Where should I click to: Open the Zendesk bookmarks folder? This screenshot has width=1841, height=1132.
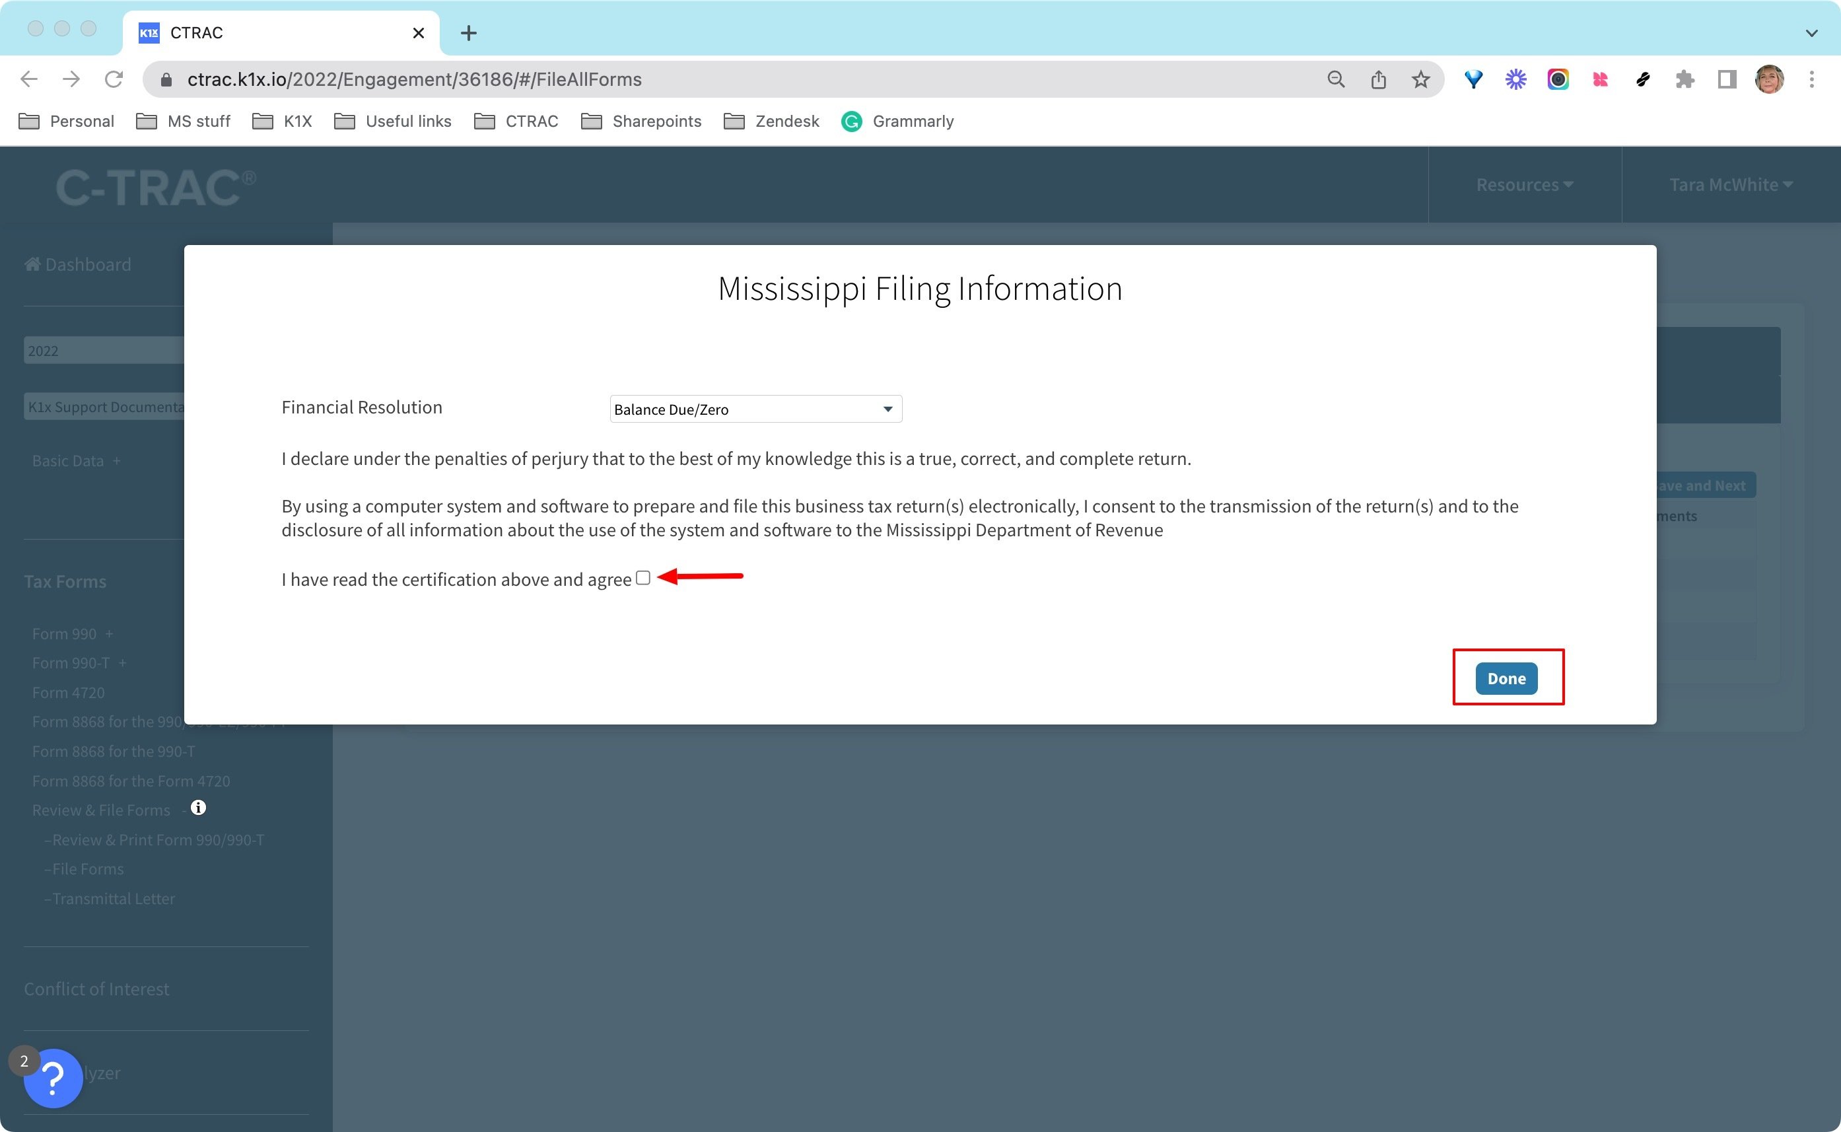coord(771,122)
